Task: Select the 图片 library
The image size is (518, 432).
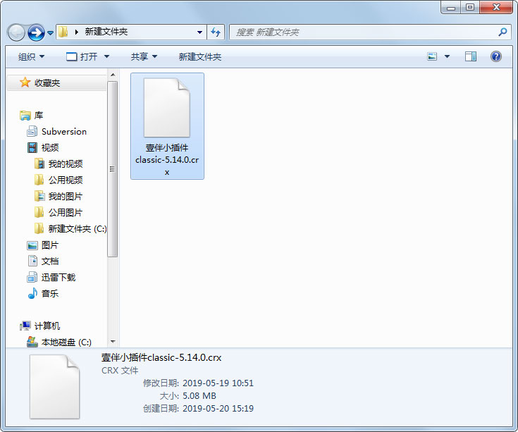Action: [x=50, y=245]
